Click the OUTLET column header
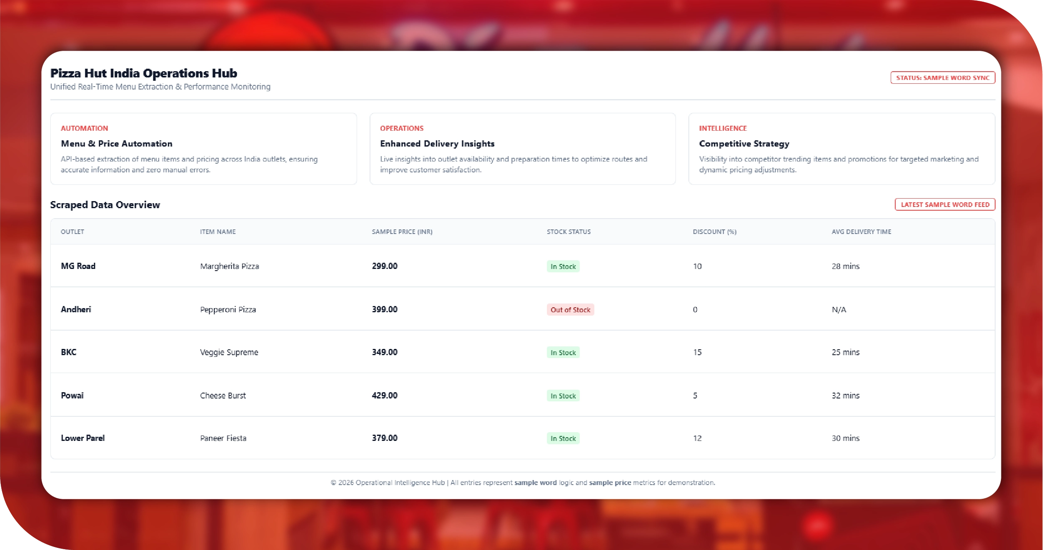Viewport: 1043px width, 550px height. click(x=72, y=232)
